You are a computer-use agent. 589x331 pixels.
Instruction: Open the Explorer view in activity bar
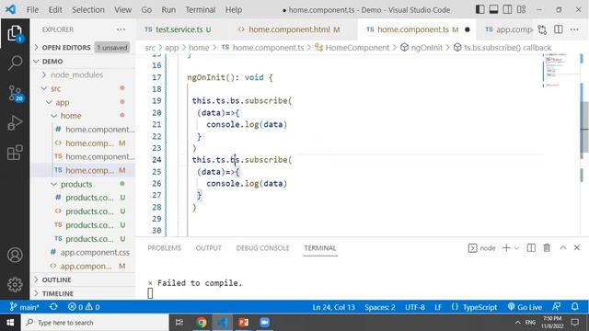(x=15, y=33)
